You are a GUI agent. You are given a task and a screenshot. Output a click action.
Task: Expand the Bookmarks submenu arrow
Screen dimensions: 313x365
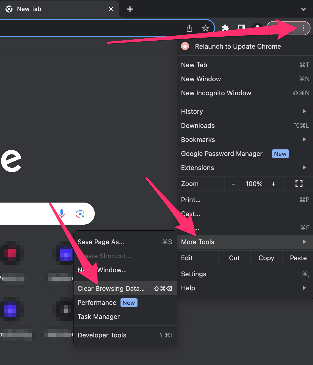304,139
